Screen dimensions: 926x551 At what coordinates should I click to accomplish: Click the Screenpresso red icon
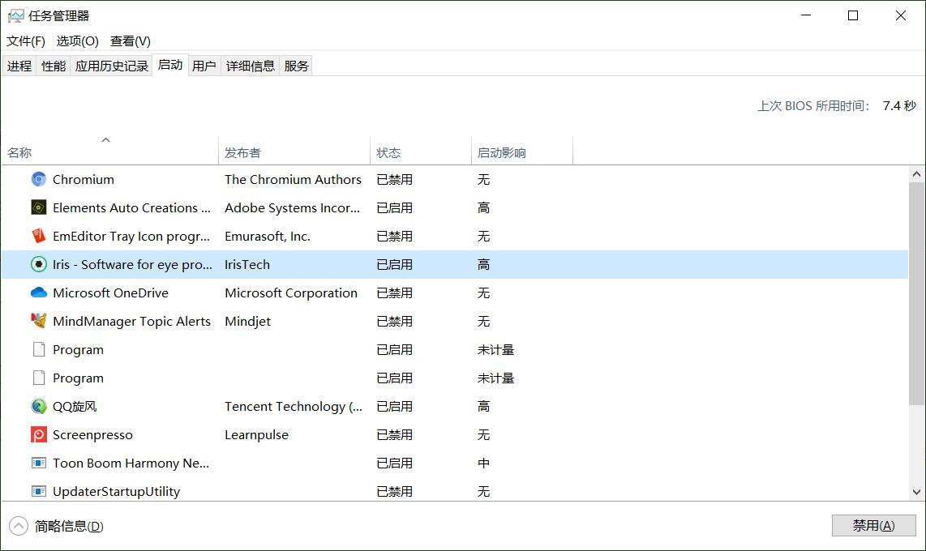coord(38,435)
